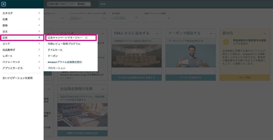Open クーポンで販促する card options ellipsis
Viewport: 273px width, 140px height.
pos(211,33)
